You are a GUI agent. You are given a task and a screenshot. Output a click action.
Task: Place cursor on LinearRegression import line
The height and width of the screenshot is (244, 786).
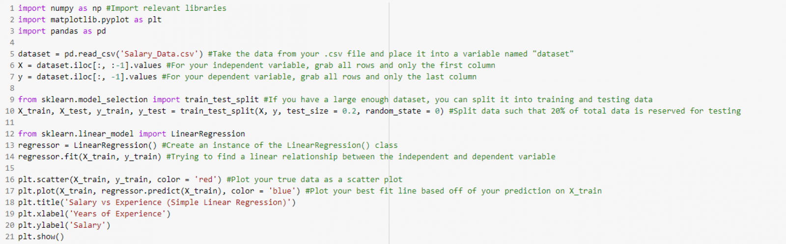[x=132, y=134]
